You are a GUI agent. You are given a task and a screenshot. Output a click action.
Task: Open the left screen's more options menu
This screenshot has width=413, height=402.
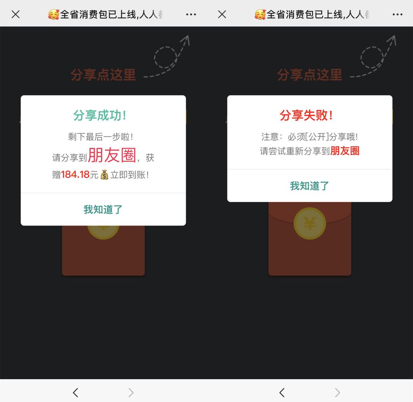pyautogui.click(x=190, y=14)
